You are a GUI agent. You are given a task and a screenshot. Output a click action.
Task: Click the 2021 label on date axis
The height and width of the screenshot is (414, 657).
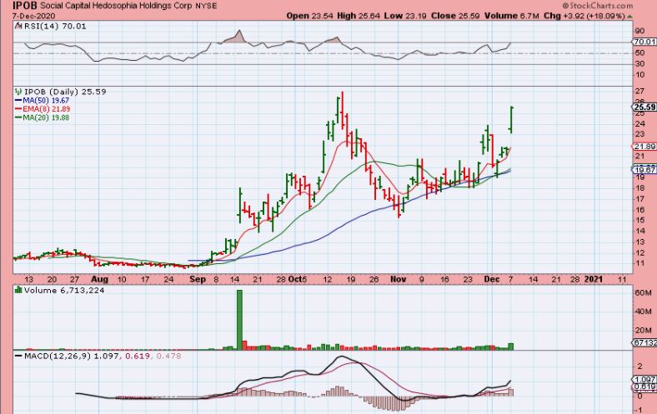click(594, 279)
